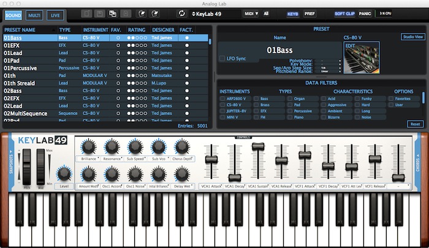The width and height of the screenshot is (429, 248).
Task: Click the refresh sync arrows icon
Action: point(181,13)
